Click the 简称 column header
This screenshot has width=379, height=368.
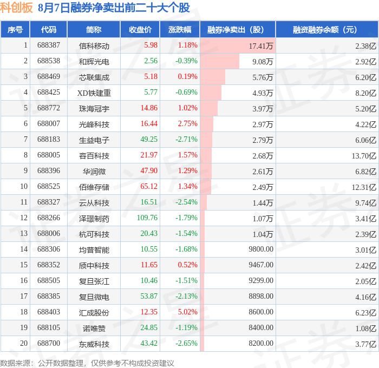tap(94, 29)
